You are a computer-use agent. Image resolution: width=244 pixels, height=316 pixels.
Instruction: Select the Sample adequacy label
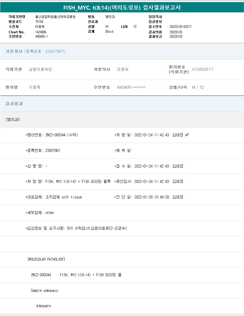point(44,291)
